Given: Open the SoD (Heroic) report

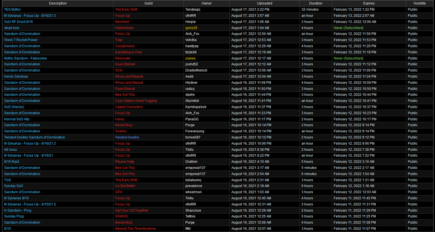Looking at the screenshot, I should tap(14, 107).
